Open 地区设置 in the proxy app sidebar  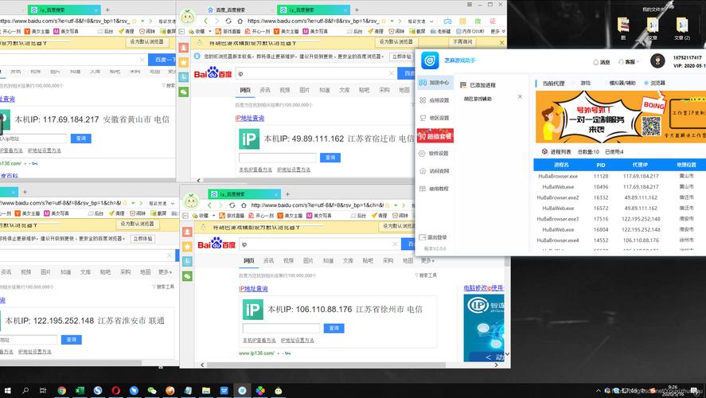pyautogui.click(x=434, y=118)
